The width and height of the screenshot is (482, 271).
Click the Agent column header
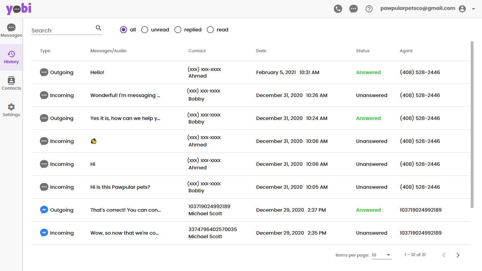[406, 51]
